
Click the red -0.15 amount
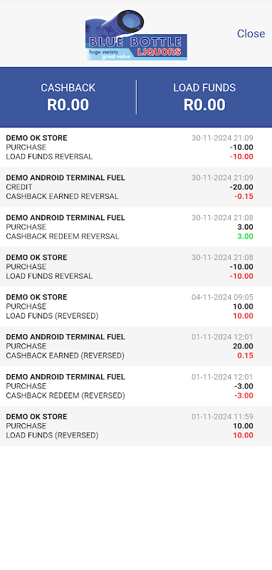(x=244, y=197)
